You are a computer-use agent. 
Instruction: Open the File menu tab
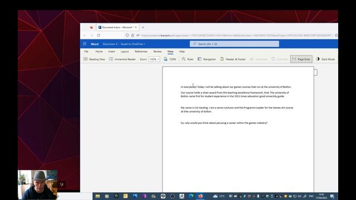(86, 52)
